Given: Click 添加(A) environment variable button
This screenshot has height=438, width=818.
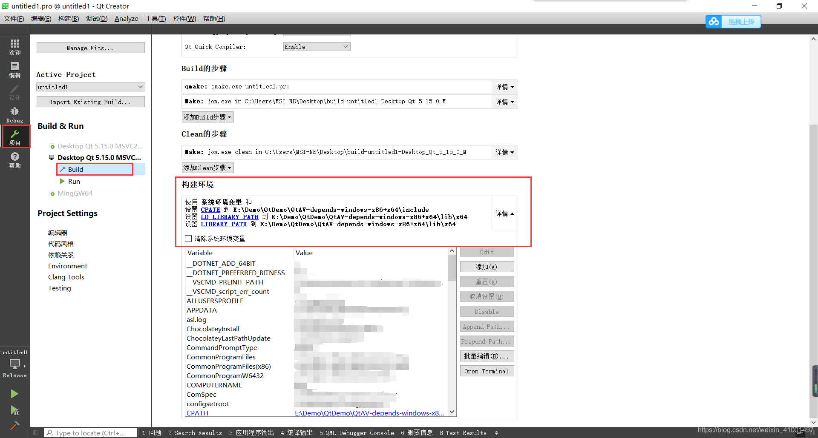Looking at the screenshot, I should tap(487, 267).
